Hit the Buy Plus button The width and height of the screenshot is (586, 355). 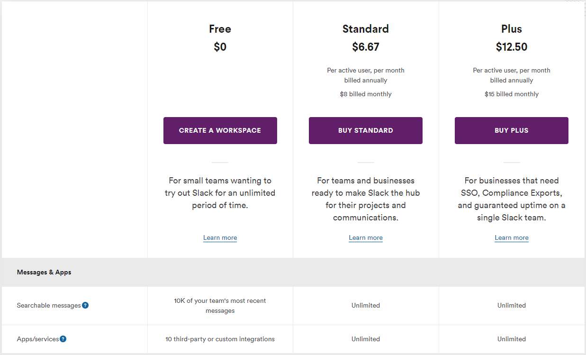pos(511,130)
